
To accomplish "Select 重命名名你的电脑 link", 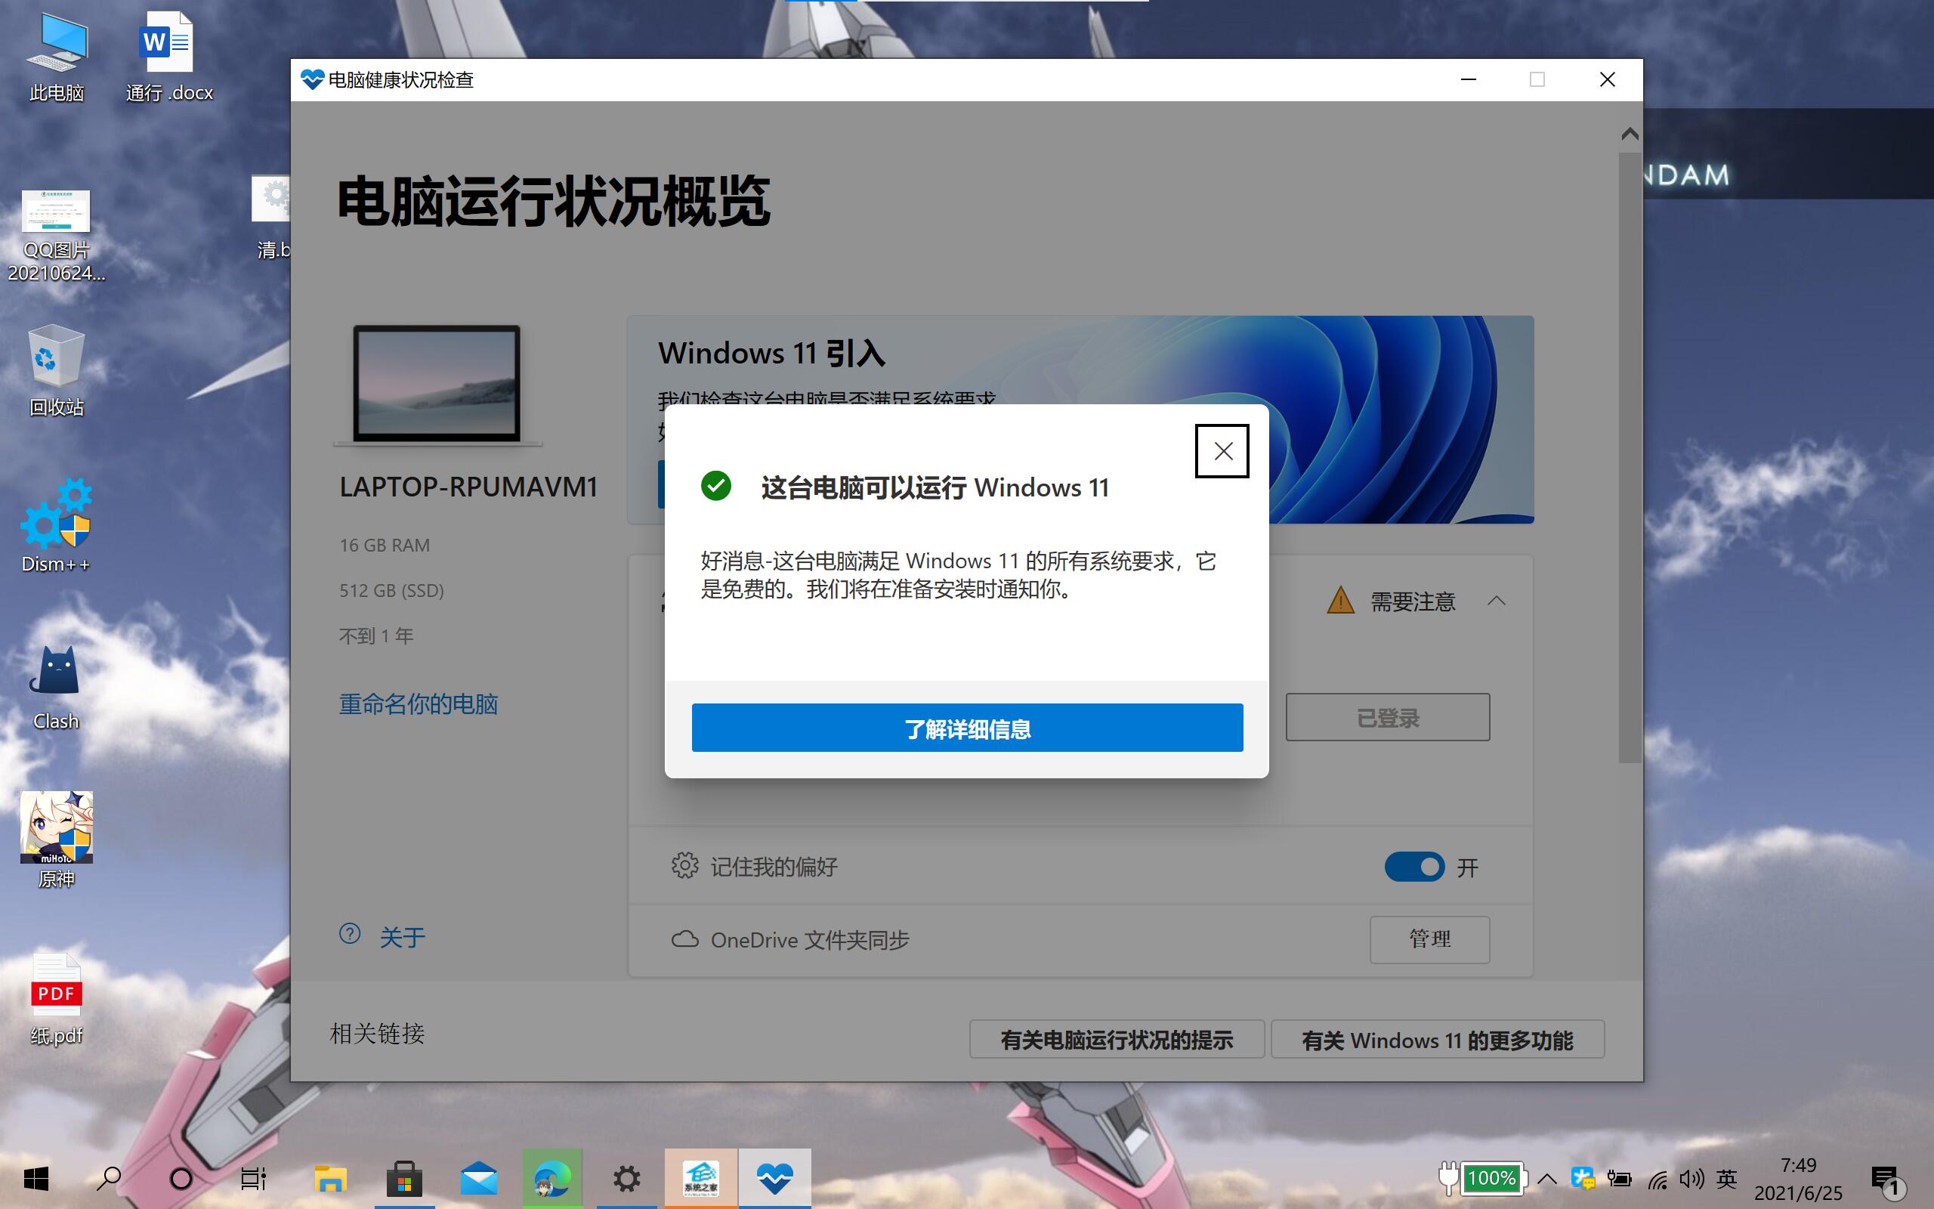I will point(421,703).
